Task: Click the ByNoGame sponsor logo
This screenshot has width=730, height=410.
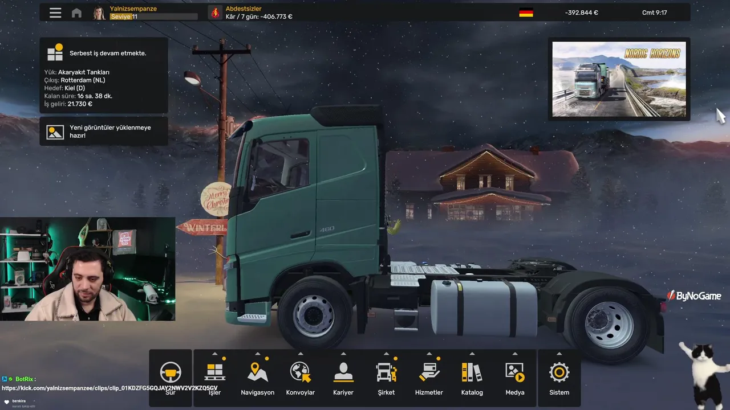Action: [x=694, y=296]
